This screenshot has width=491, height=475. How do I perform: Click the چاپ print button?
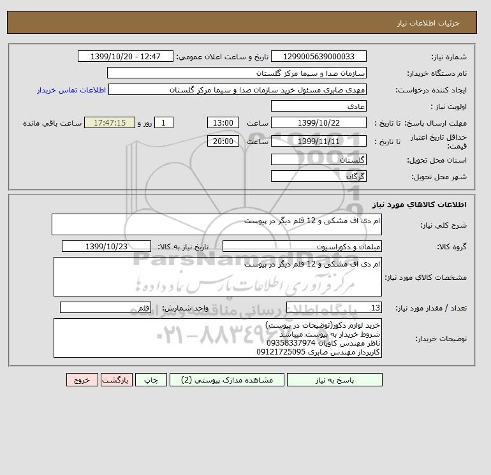[x=151, y=380]
